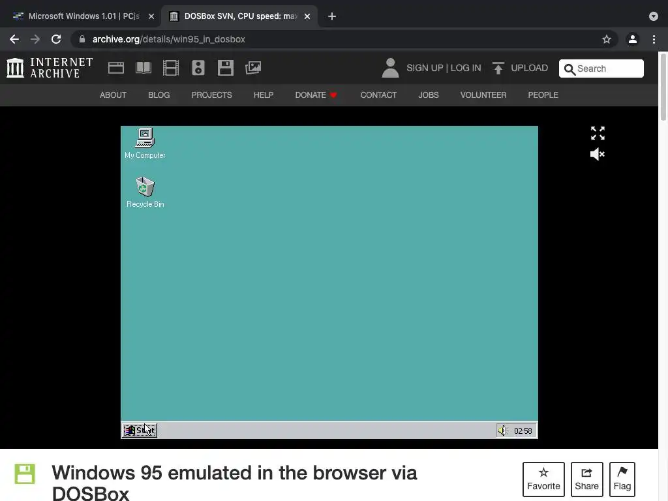Enter fullscreen mode for the emulator
The image size is (668, 501).
[x=598, y=133]
